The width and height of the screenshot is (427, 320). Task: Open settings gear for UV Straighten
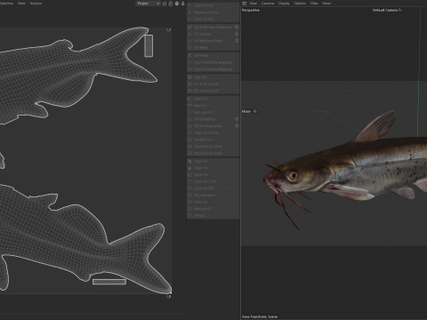coord(237,119)
